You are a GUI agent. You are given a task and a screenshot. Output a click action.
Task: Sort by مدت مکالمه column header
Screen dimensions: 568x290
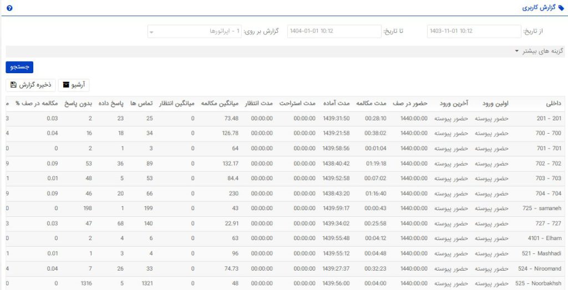click(x=372, y=104)
